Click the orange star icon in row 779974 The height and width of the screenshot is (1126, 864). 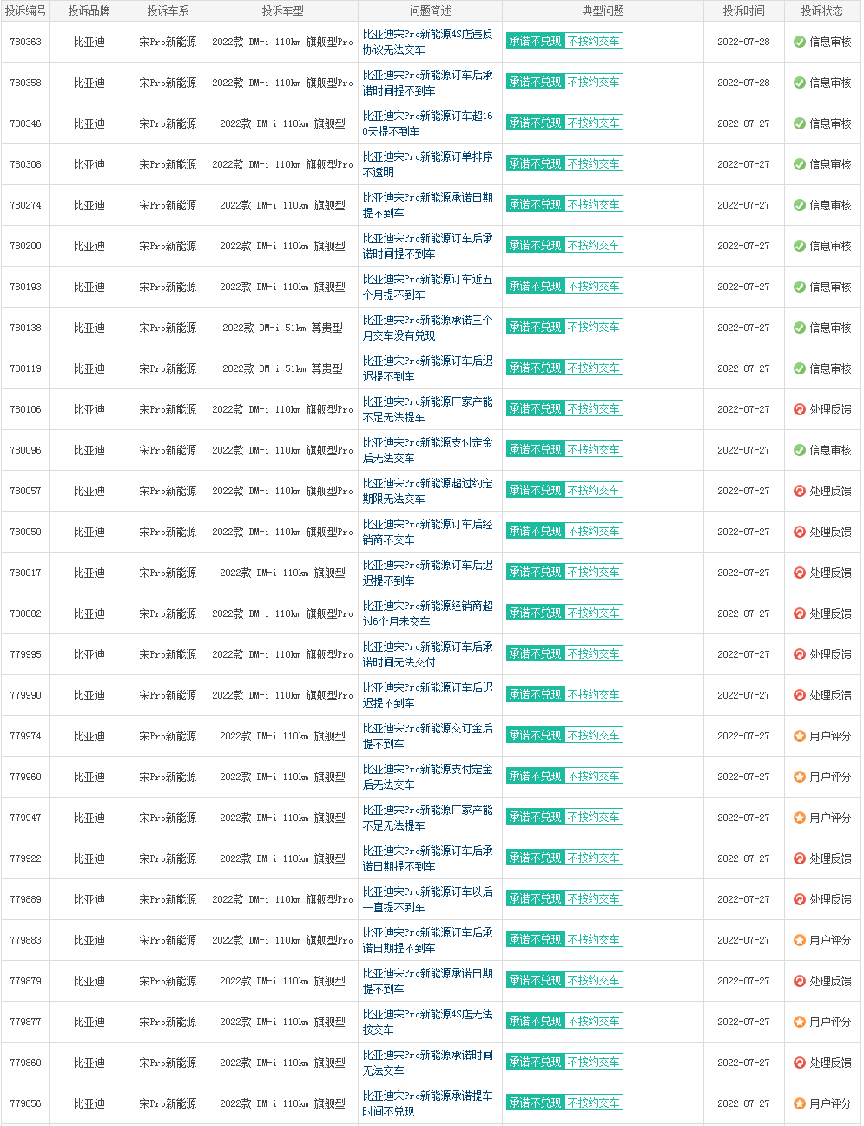click(800, 736)
